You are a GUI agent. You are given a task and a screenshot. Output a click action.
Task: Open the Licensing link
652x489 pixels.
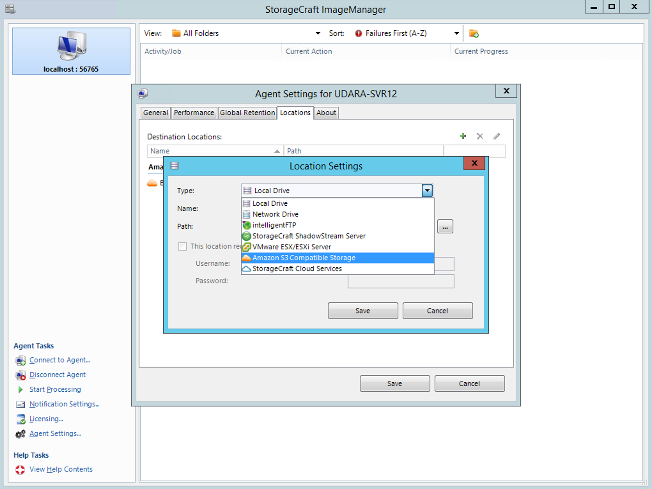pos(46,419)
